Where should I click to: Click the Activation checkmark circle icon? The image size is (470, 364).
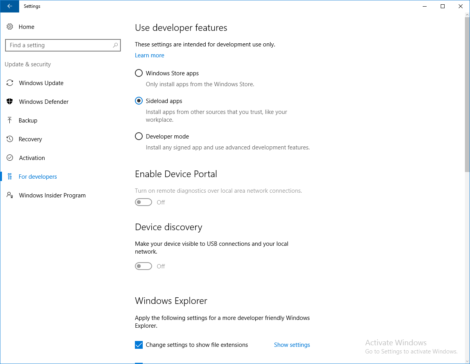coord(10,158)
